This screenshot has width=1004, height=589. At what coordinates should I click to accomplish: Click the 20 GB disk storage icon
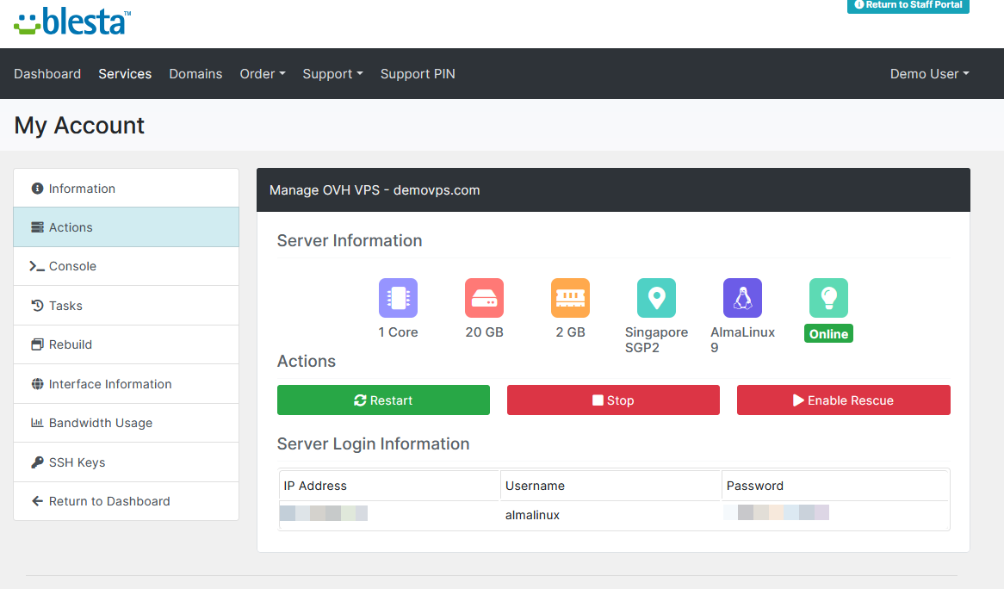point(484,298)
